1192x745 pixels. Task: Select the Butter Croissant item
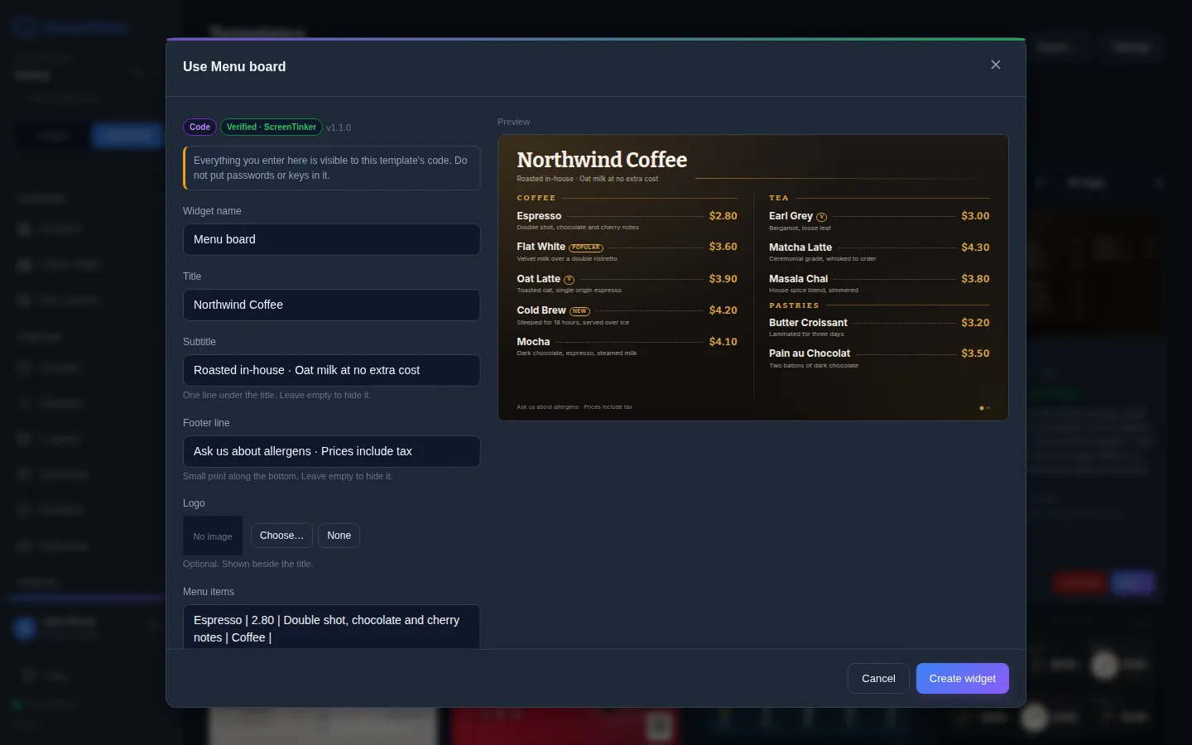pos(808,323)
